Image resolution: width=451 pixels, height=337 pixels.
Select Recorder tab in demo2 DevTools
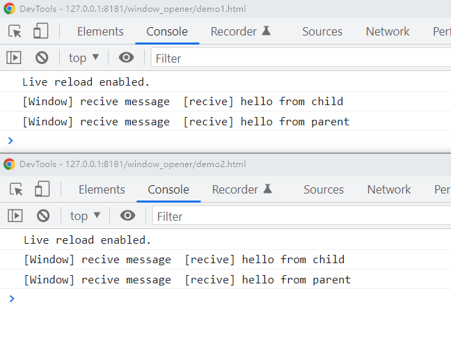click(242, 189)
